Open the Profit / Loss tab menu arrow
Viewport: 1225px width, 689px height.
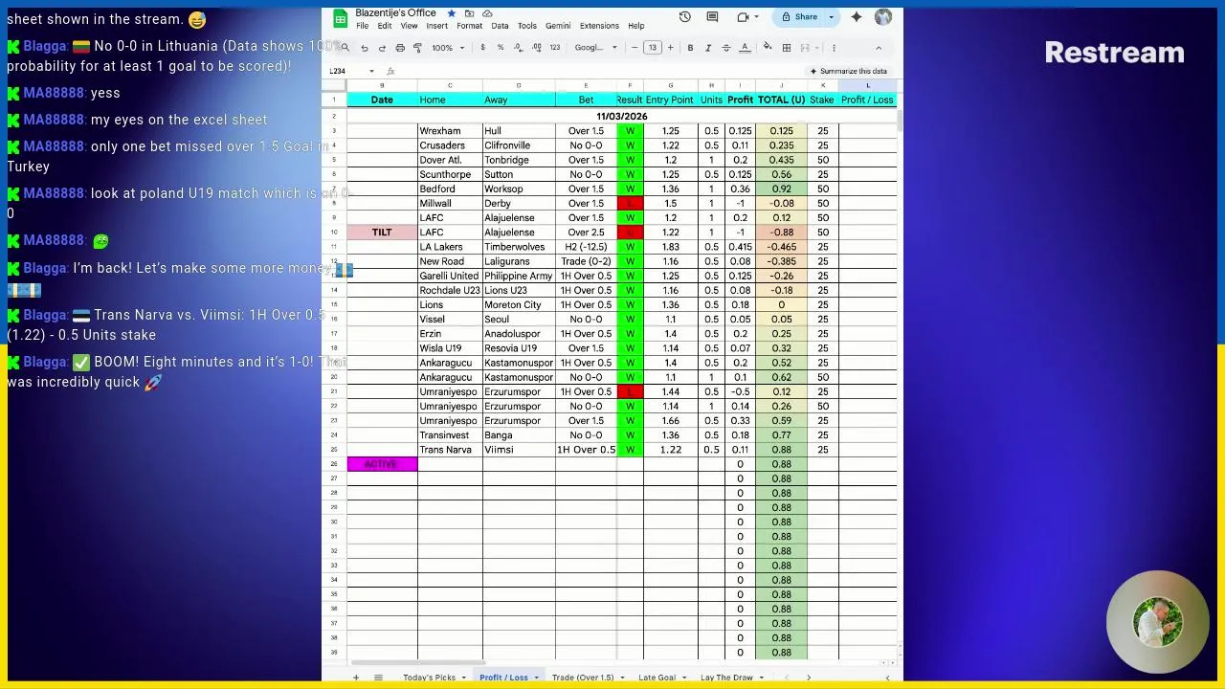pyautogui.click(x=536, y=678)
